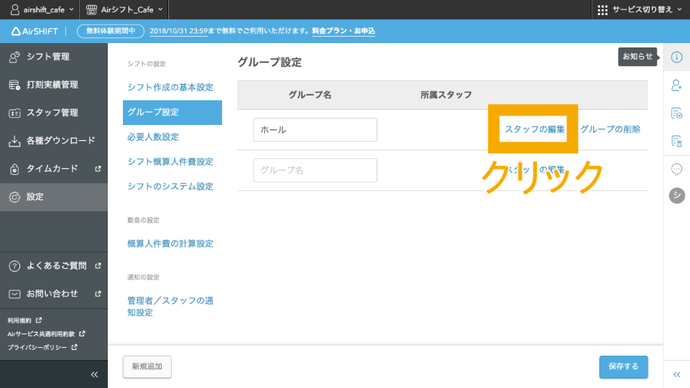Click the 料金プラン・お申込 link

click(344, 32)
